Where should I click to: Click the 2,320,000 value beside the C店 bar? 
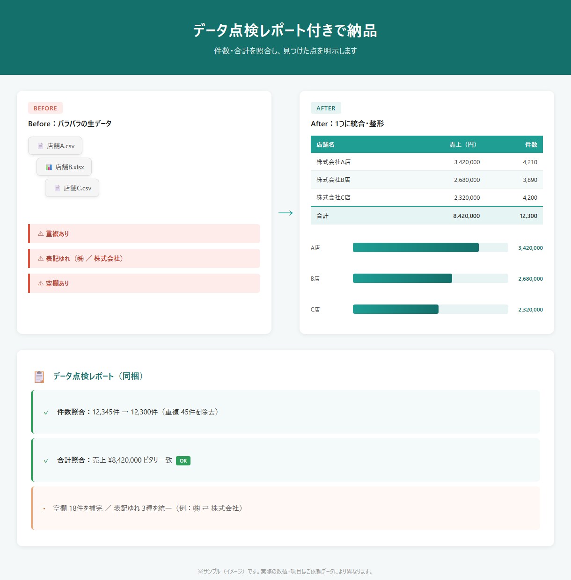(530, 310)
